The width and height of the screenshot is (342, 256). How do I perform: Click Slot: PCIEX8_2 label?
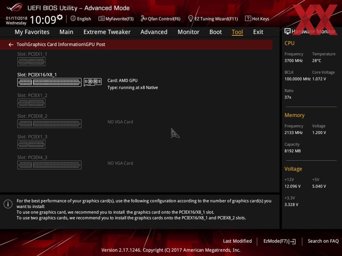(x=32, y=116)
